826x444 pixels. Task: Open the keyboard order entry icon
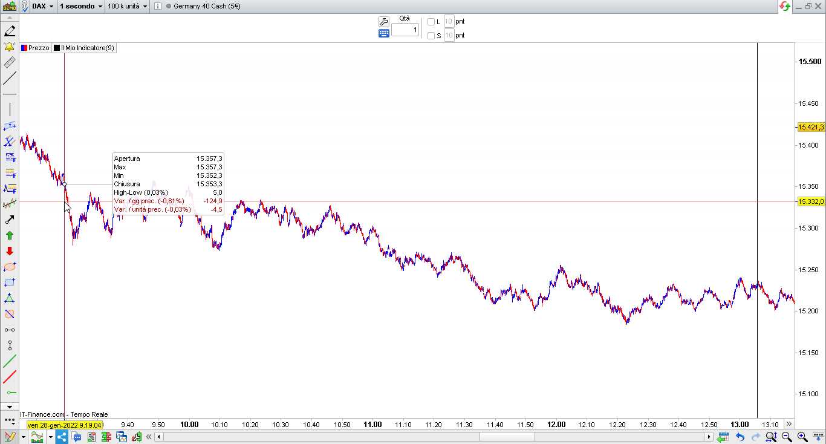(383, 33)
